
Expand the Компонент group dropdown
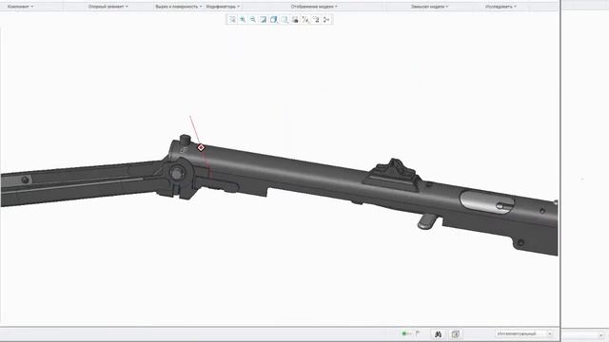(21, 7)
